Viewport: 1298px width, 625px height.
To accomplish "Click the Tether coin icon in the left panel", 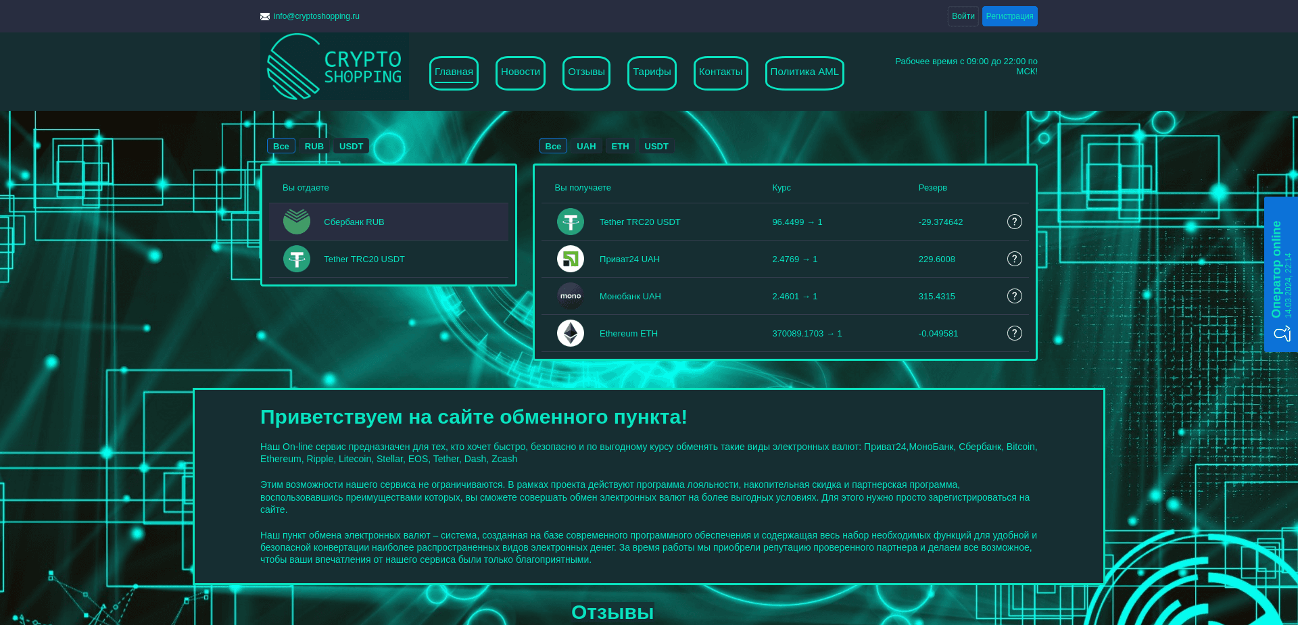I will pos(297,259).
